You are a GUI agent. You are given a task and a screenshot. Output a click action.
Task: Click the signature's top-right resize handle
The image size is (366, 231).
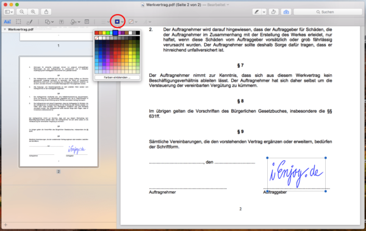[326, 158]
